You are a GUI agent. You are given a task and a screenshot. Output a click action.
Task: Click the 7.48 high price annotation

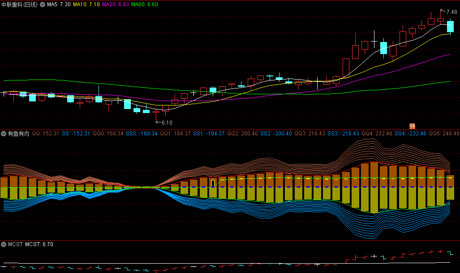tap(451, 12)
